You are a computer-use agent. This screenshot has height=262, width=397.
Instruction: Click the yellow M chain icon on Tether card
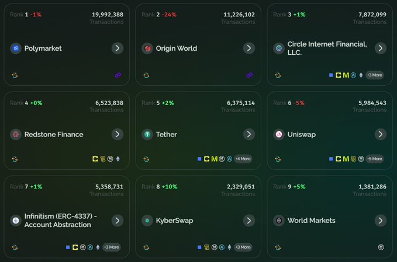(x=215, y=159)
